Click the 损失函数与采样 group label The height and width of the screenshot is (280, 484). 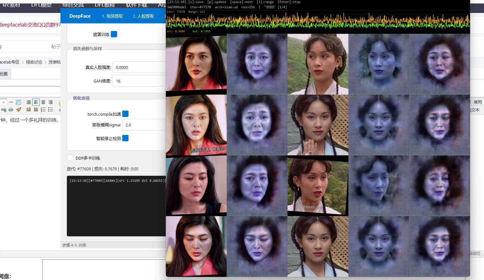pyautogui.click(x=87, y=49)
